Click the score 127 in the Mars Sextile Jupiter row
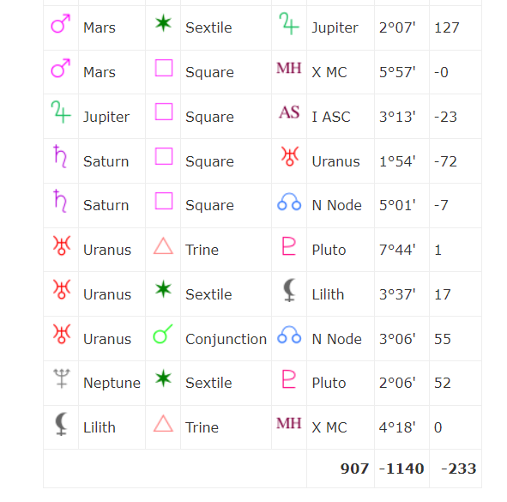507x502 pixels. (x=447, y=27)
